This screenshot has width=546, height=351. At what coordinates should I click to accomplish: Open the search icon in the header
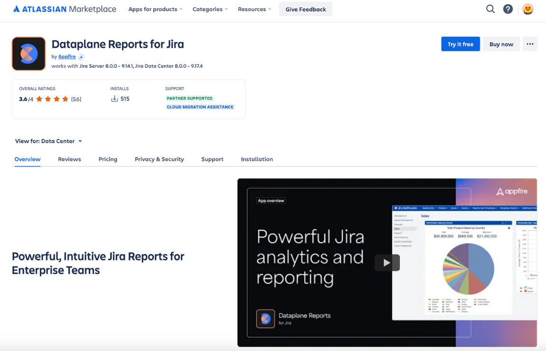(490, 9)
